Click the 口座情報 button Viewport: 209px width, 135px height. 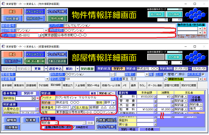point(12,127)
